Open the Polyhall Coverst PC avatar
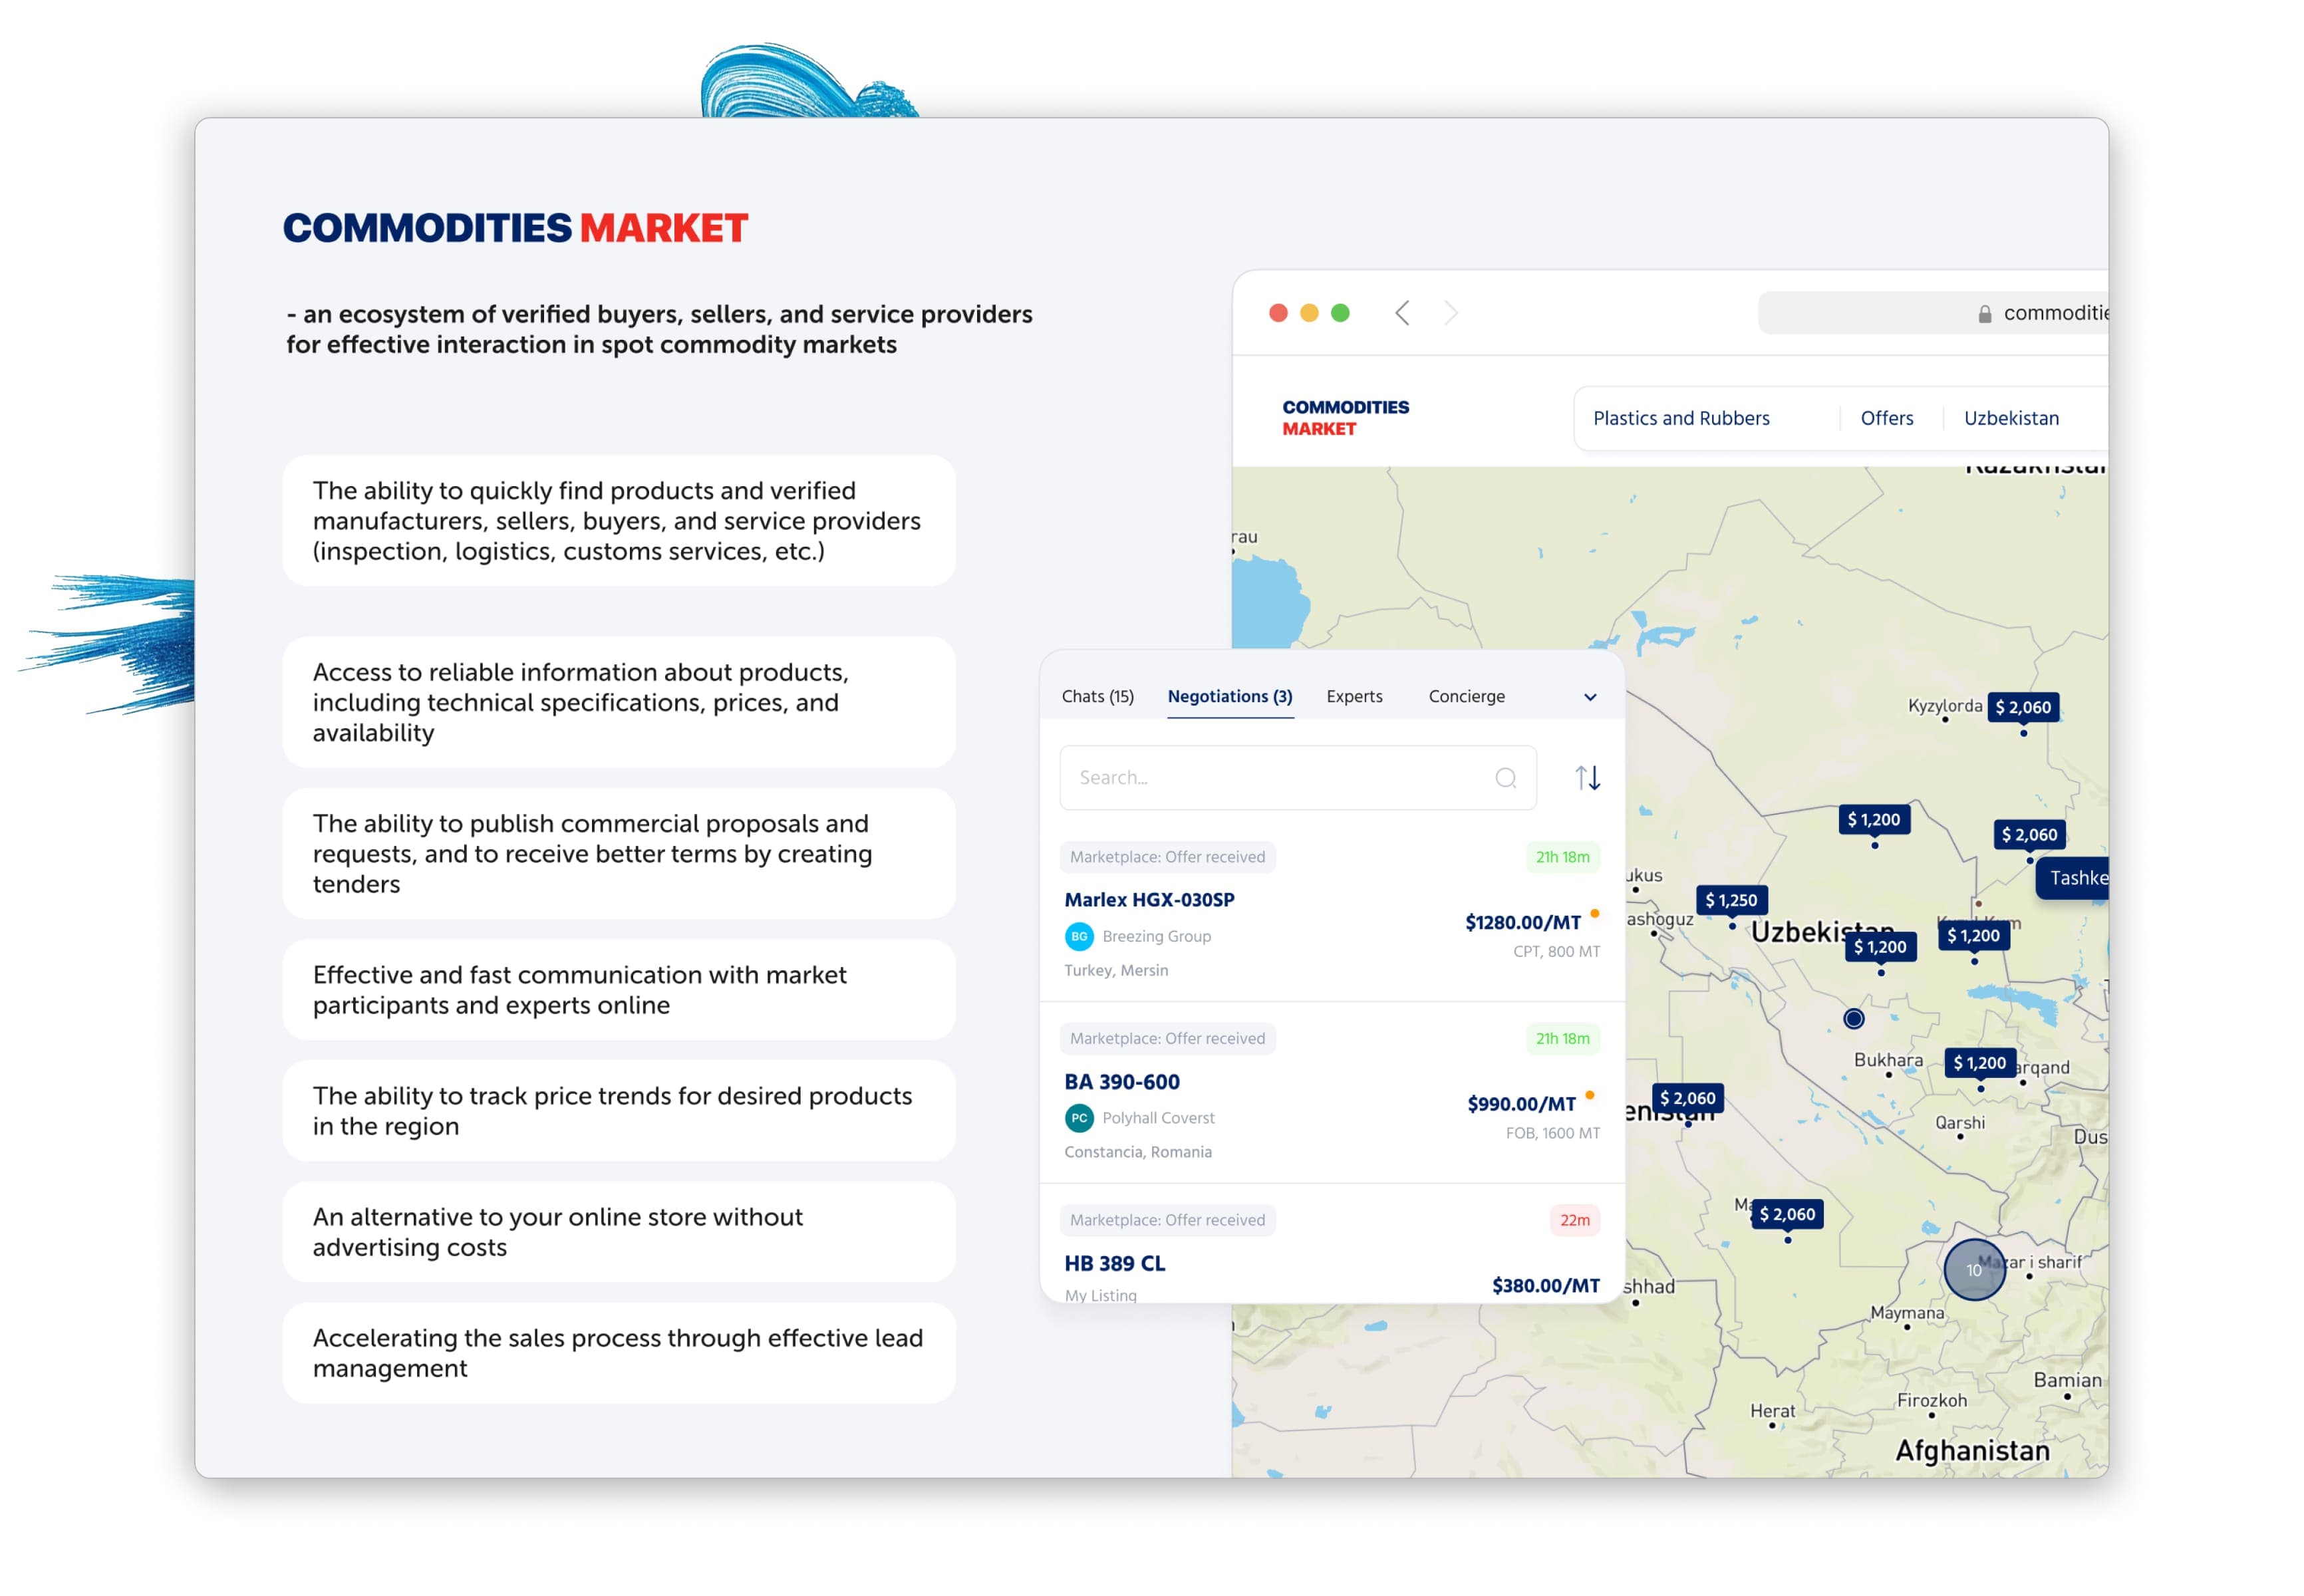Screen dimensions: 2304x1596 [x=1079, y=1118]
